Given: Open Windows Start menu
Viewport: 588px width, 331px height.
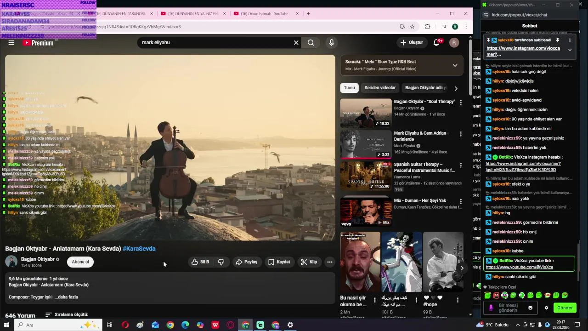Looking at the screenshot, I should pos(7,325).
